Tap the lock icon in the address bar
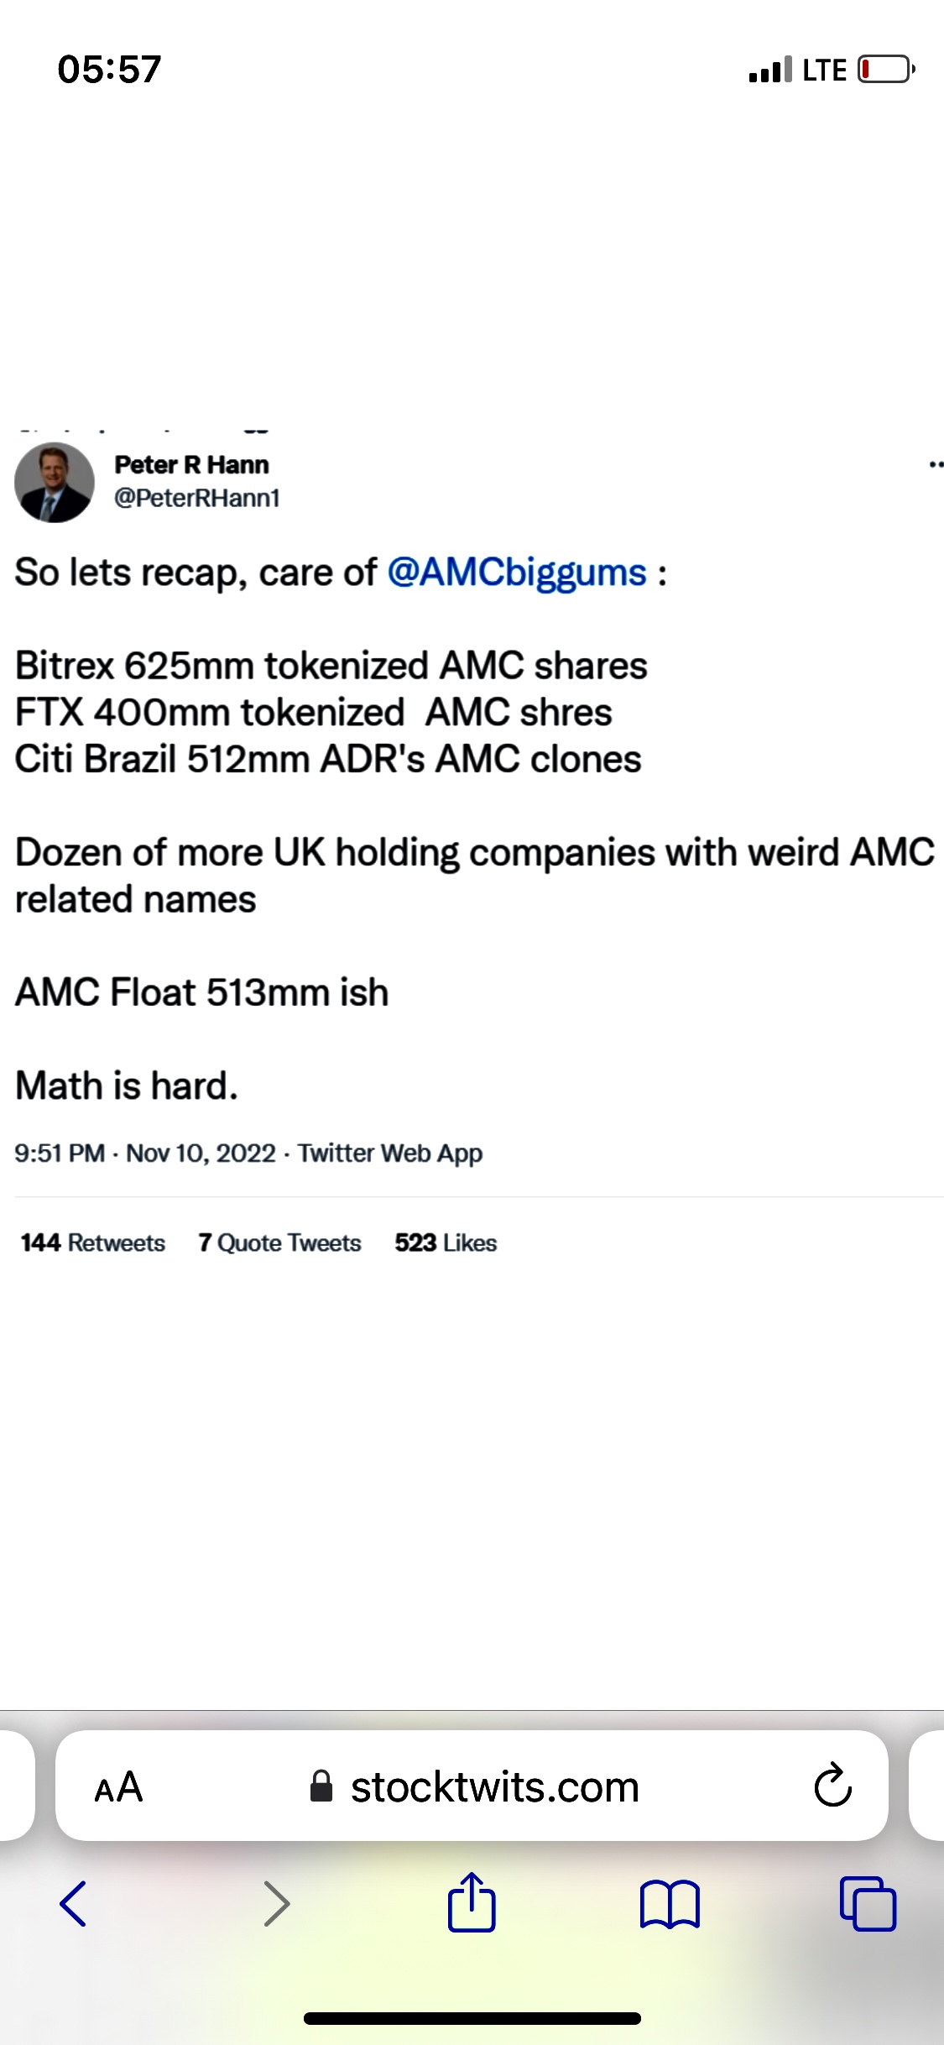 [321, 1786]
